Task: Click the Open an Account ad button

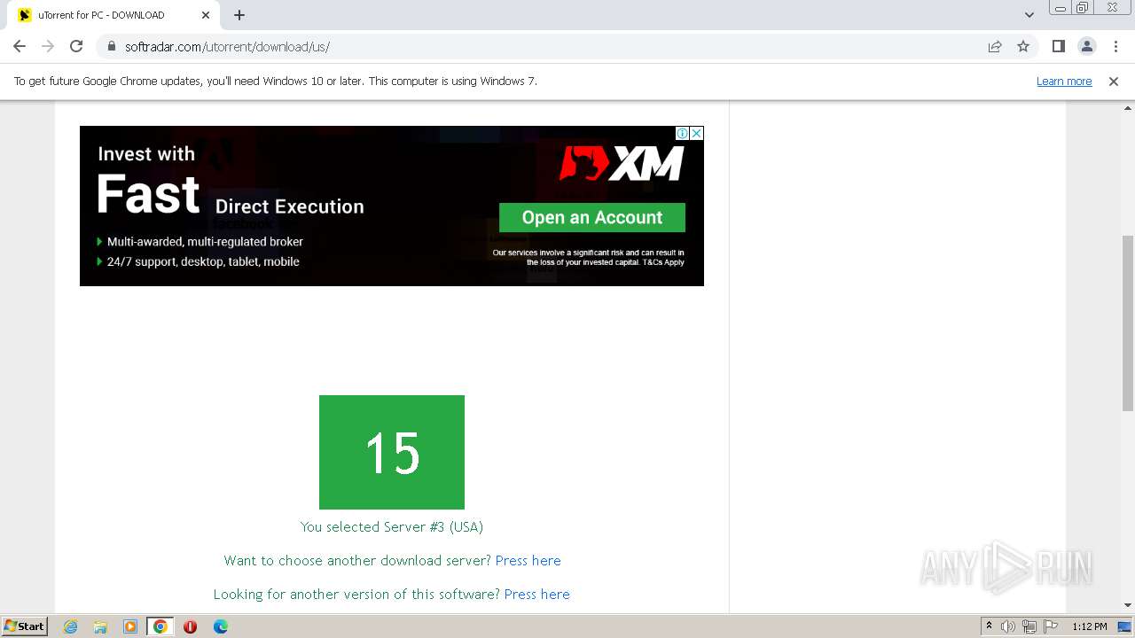Action: tap(592, 217)
